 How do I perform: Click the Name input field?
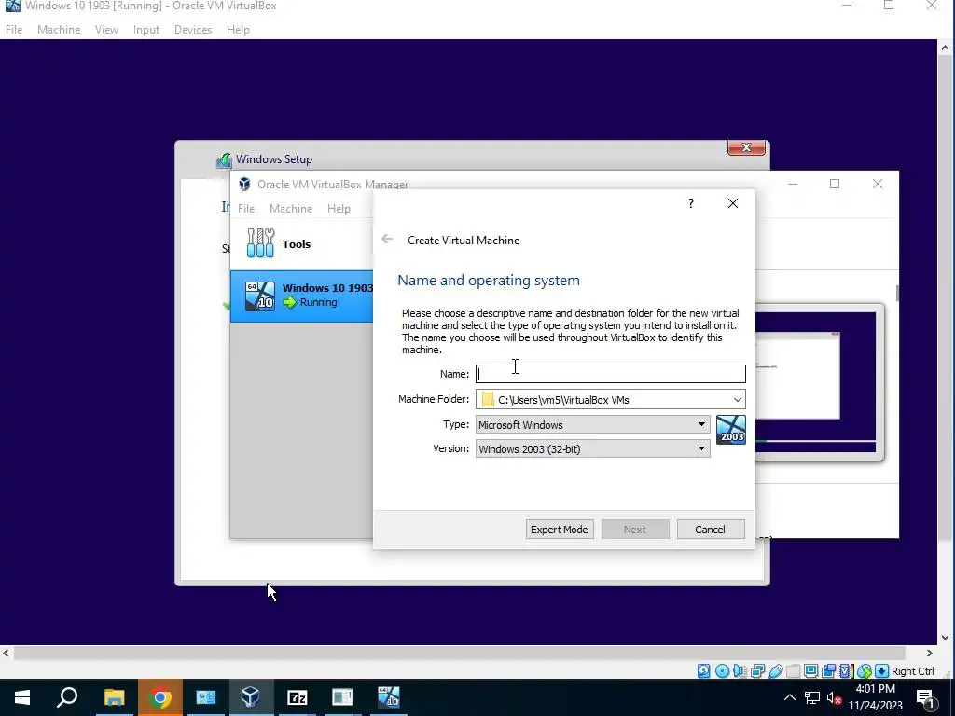point(610,374)
